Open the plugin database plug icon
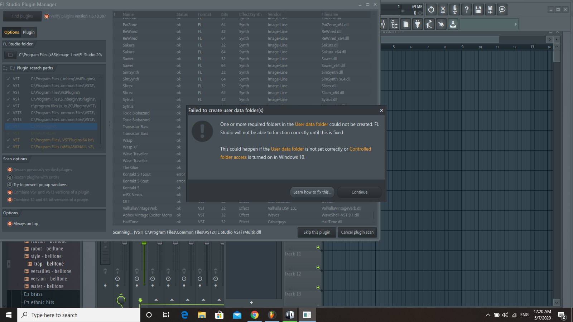The height and width of the screenshot is (322, 573). [418, 24]
